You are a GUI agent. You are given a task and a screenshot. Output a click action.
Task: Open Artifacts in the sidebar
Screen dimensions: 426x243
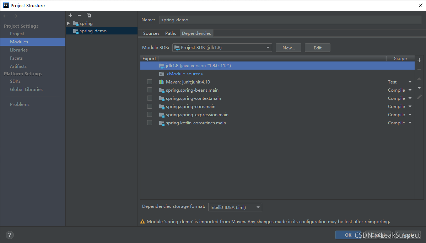click(x=18, y=66)
